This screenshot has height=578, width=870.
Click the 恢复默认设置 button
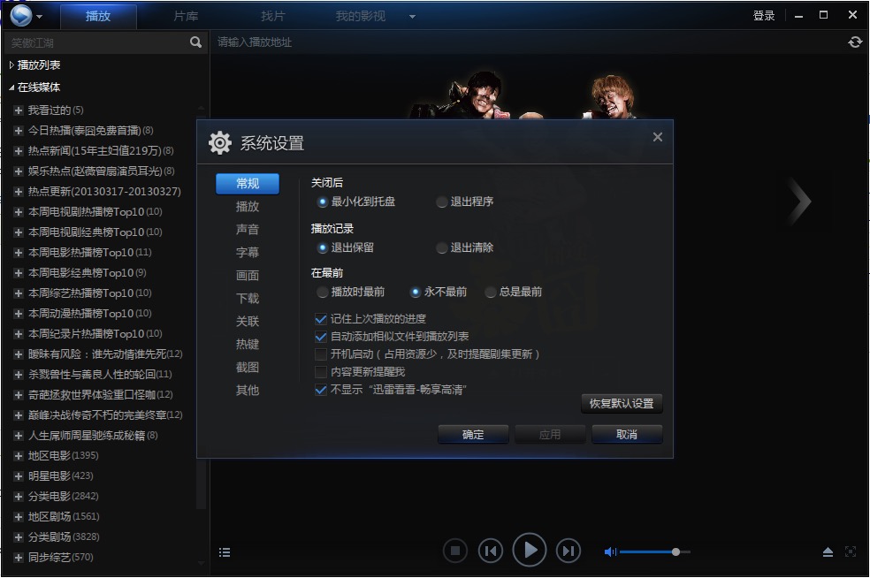pyautogui.click(x=622, y=403)
